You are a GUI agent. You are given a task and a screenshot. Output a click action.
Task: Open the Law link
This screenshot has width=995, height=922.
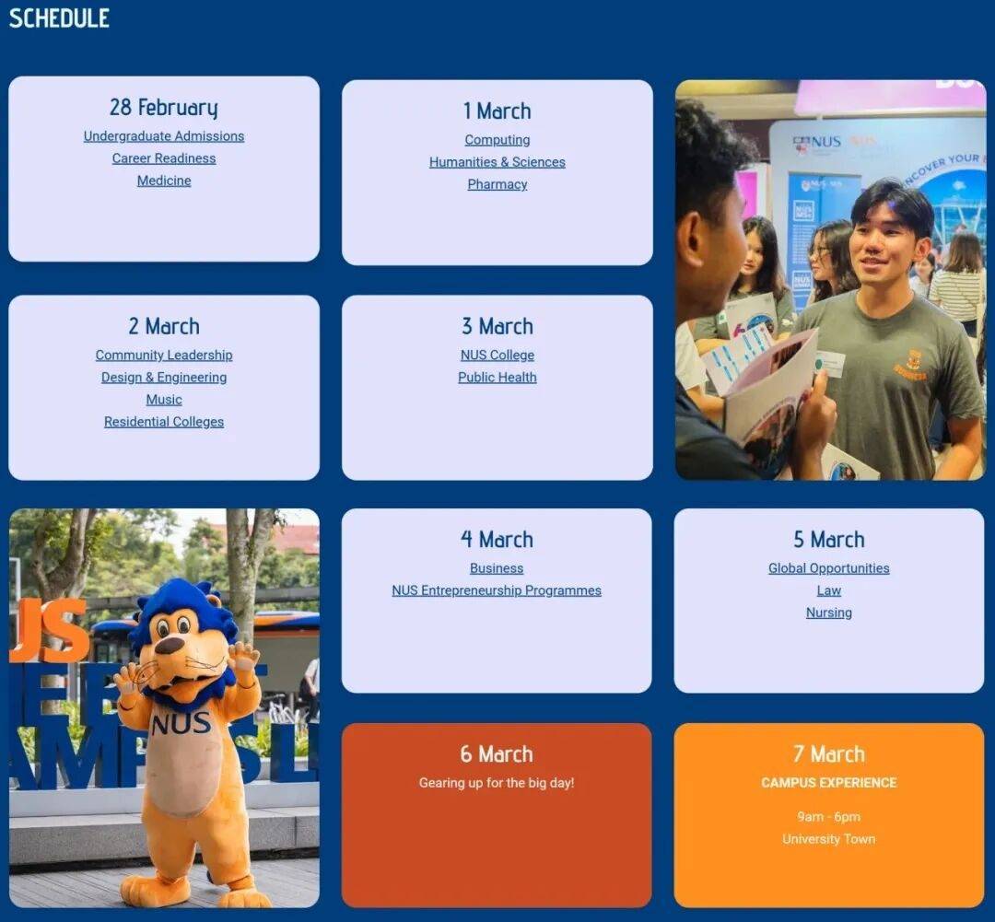[829, 591]
